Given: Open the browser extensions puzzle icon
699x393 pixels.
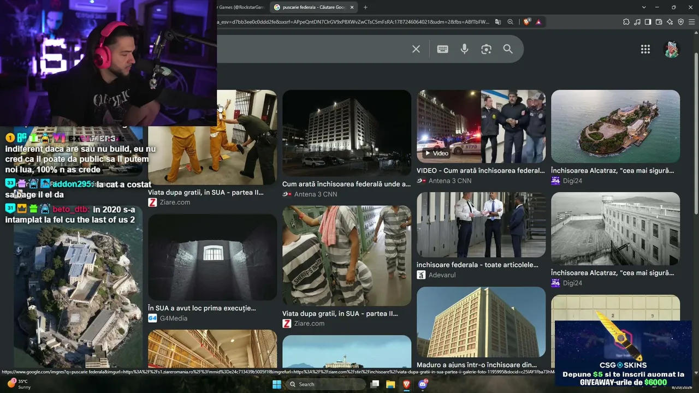Looking at the screenshot, I should point(626,22).
